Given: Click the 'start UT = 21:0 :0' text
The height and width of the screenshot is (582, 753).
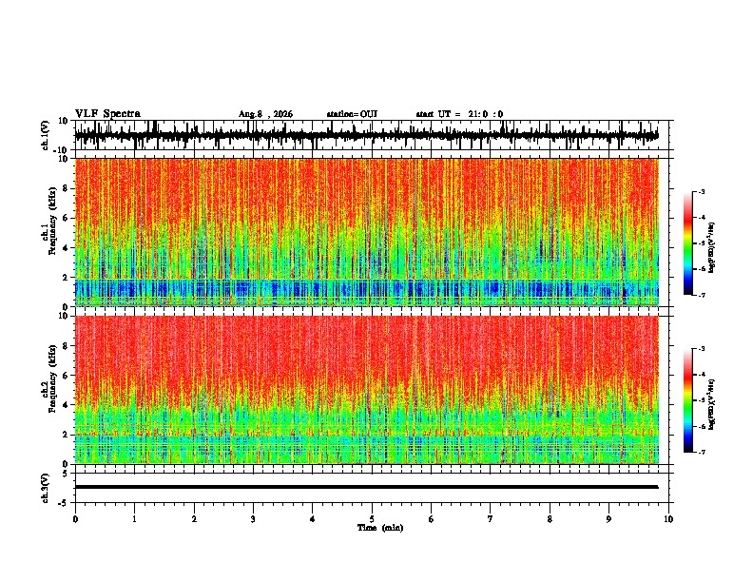Looking at the screenshot, I should coord(459,114).
